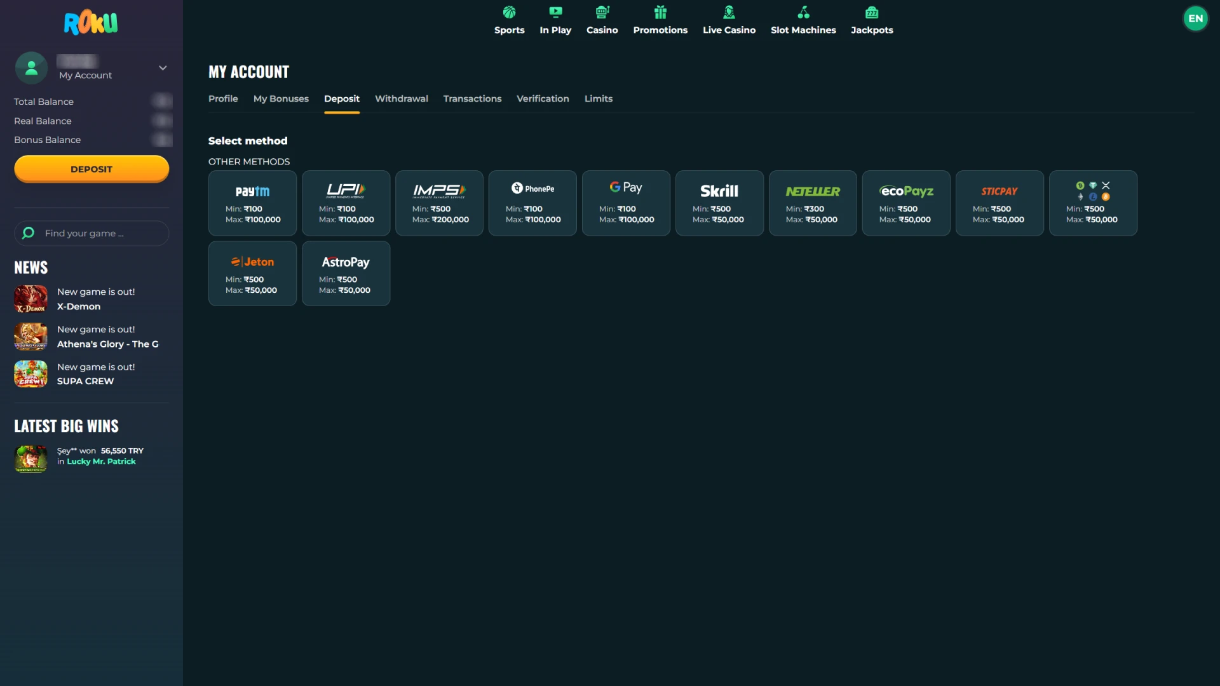1220x686 pixels.
Task: Open the X-Demon game thumbnail
Action: (30, 299)
